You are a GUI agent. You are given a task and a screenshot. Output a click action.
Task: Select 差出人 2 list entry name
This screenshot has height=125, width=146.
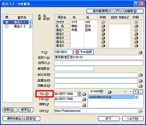[19, 26]
